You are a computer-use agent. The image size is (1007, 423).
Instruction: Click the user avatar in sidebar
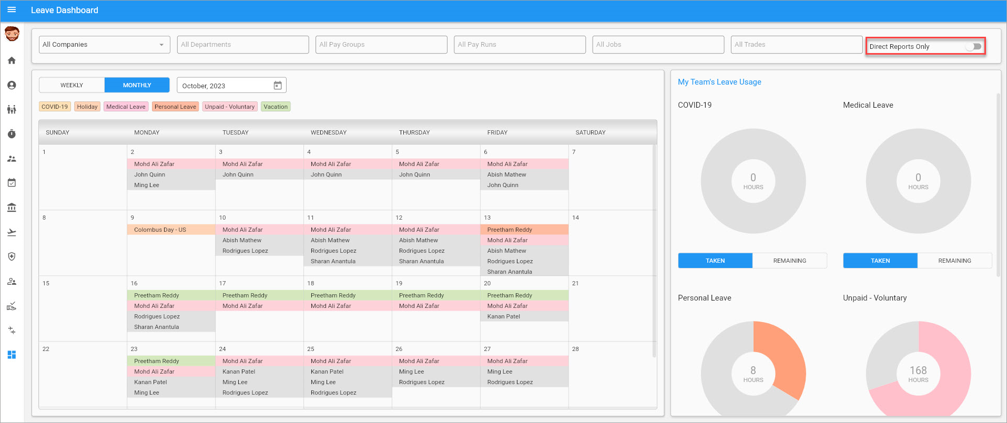(x=12, y=34)
